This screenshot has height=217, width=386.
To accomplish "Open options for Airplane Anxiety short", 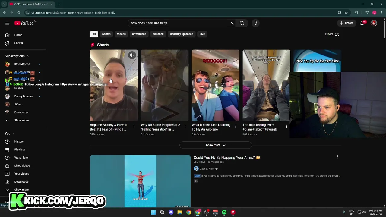I will pos(134,127).
